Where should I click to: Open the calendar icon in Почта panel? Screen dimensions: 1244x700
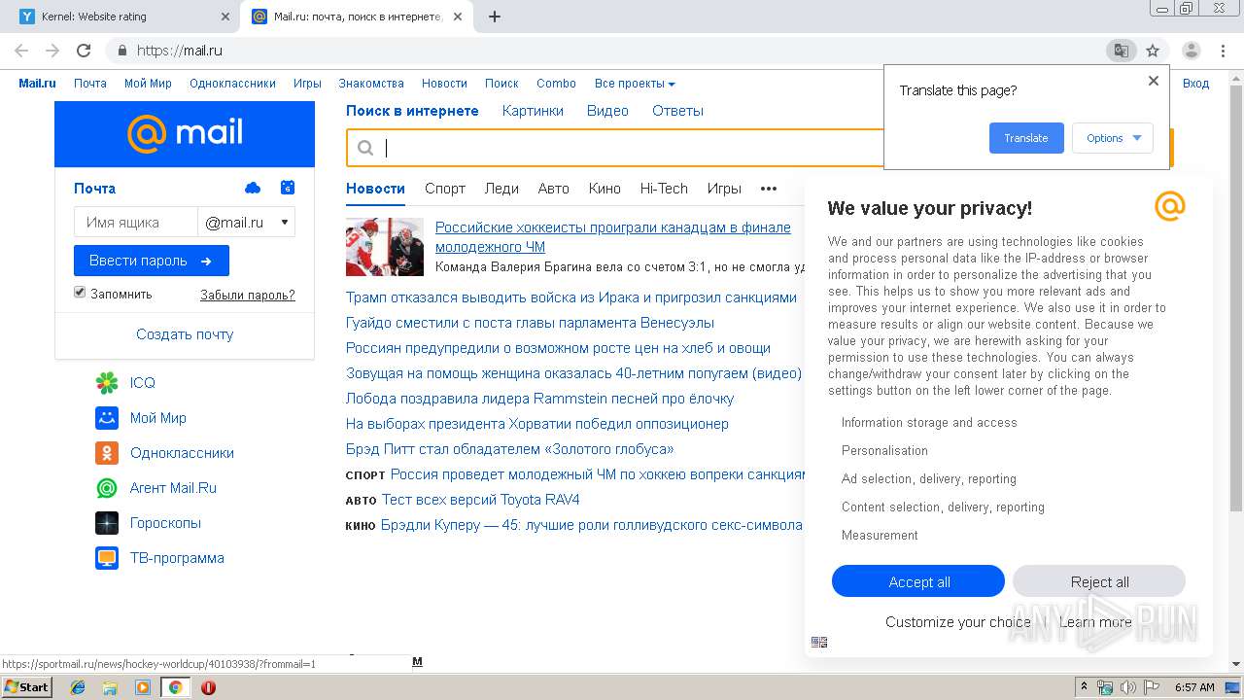coord(287,188)
